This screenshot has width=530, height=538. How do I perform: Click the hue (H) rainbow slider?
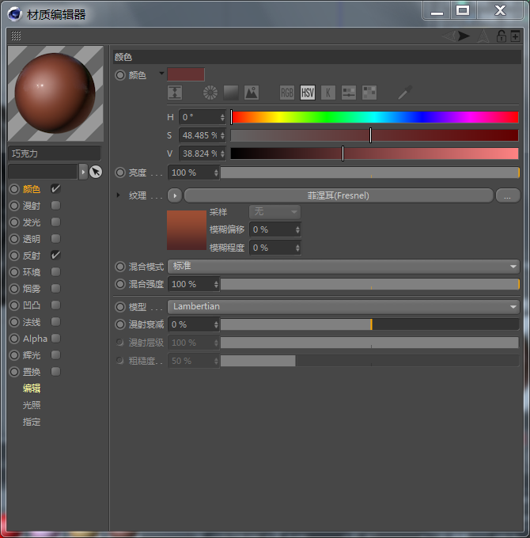pos(374,117)
